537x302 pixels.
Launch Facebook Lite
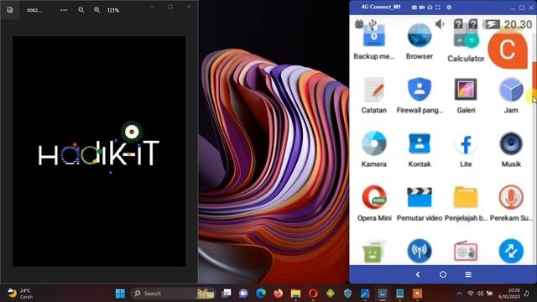tap(466, 149)
